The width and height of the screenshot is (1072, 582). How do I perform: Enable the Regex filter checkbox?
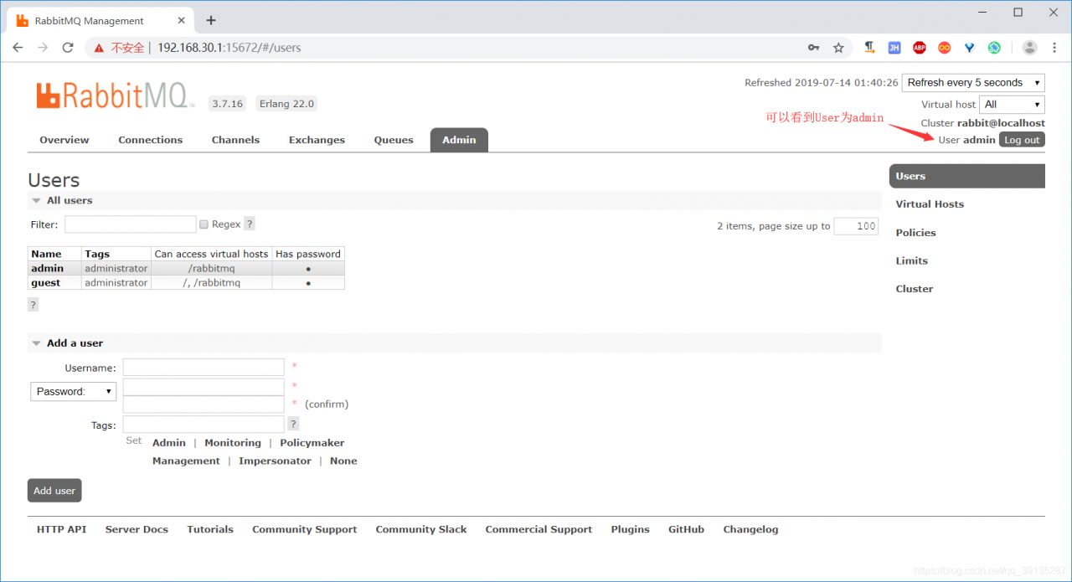204,224
